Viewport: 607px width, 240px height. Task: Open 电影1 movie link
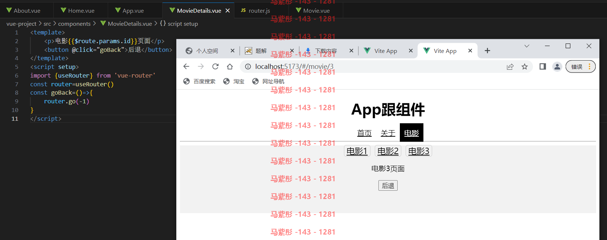[x=357, y=151]
